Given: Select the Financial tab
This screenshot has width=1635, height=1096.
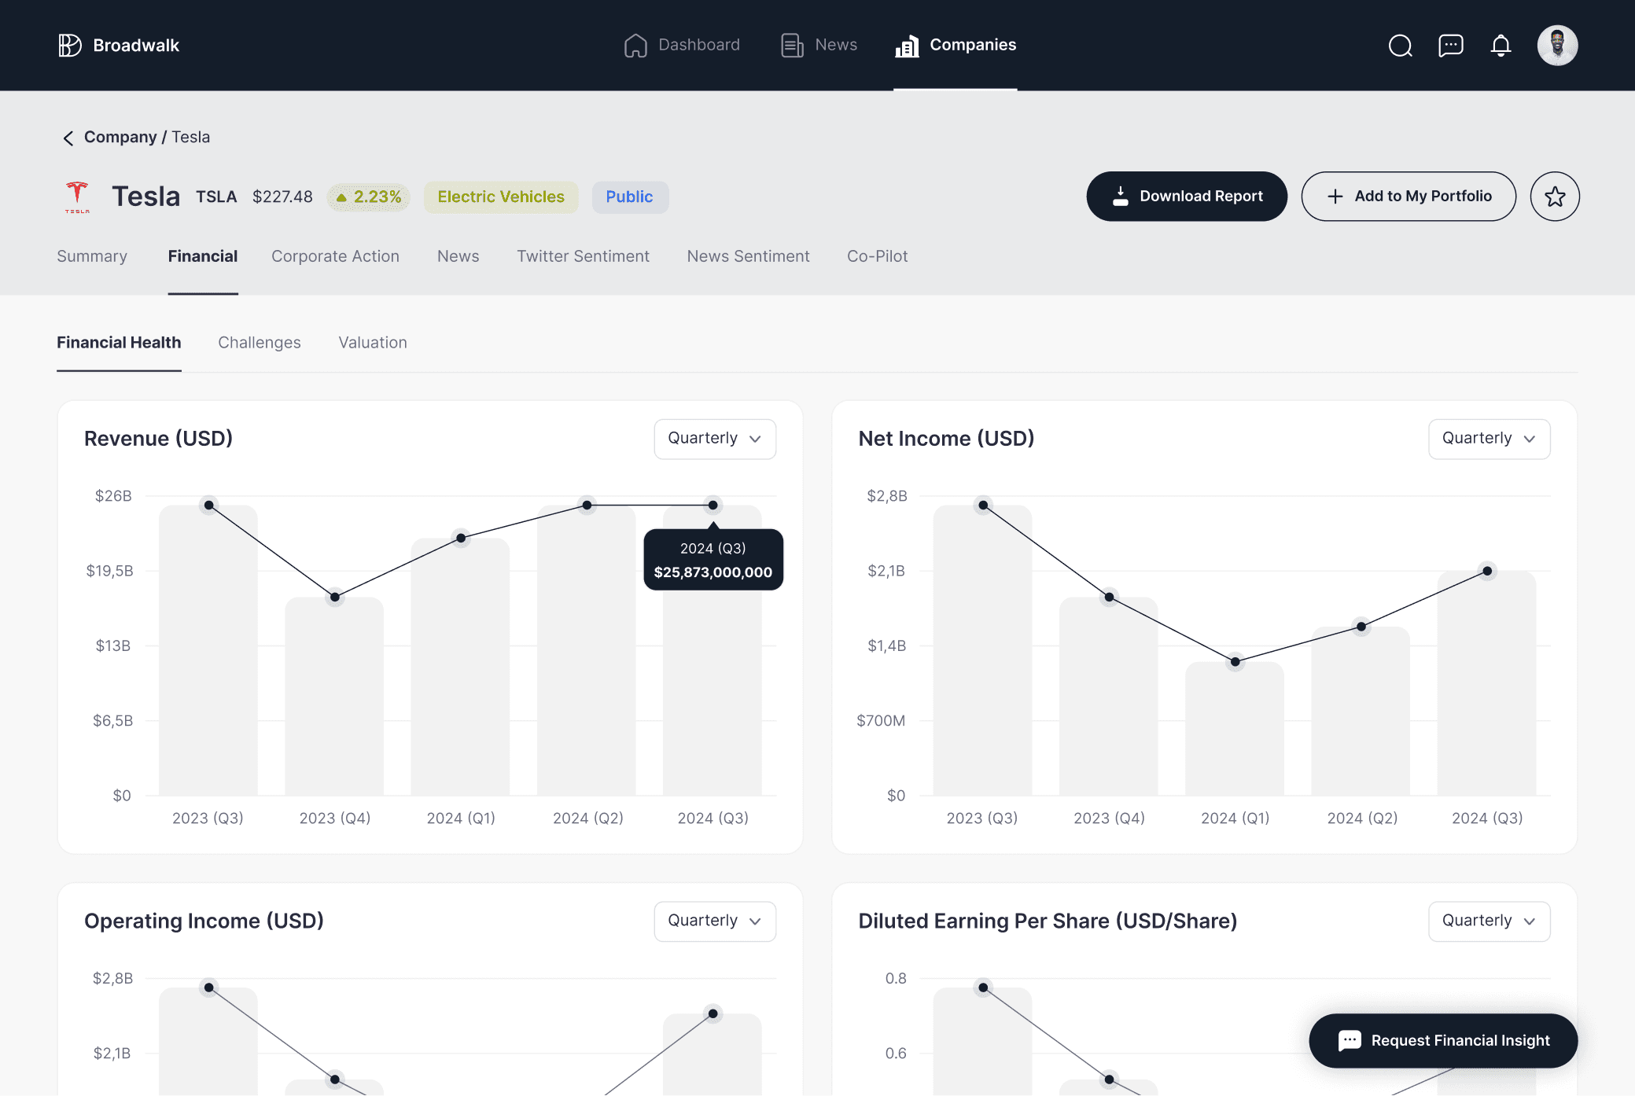Looking at the screenshot, I should coord(203,256).
